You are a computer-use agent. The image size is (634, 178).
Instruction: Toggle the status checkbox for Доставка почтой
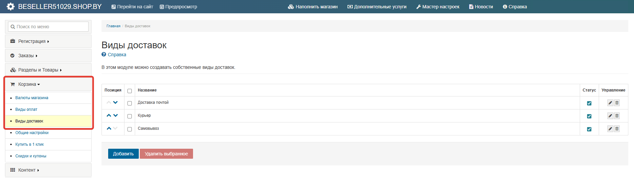pyautogui.click(x=589, y=103)
